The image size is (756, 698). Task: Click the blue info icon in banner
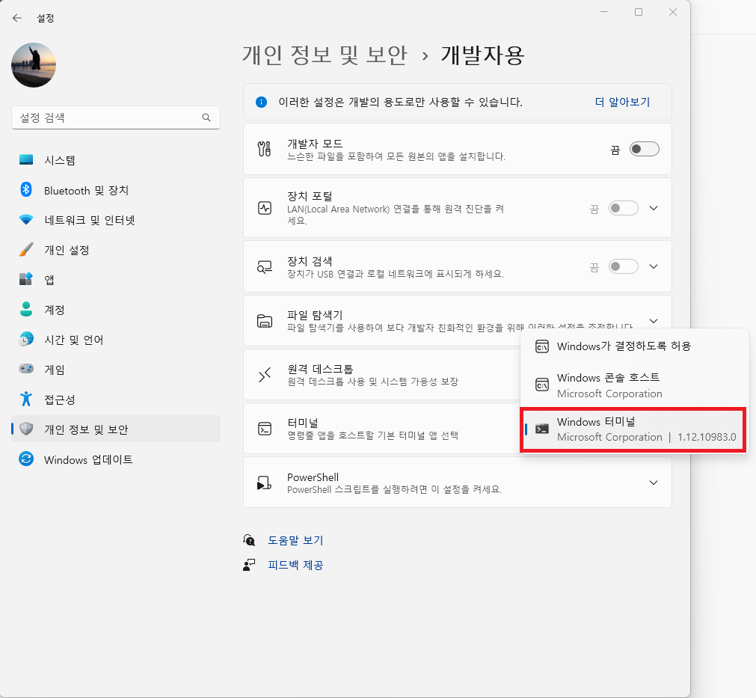tap(261, 102)
